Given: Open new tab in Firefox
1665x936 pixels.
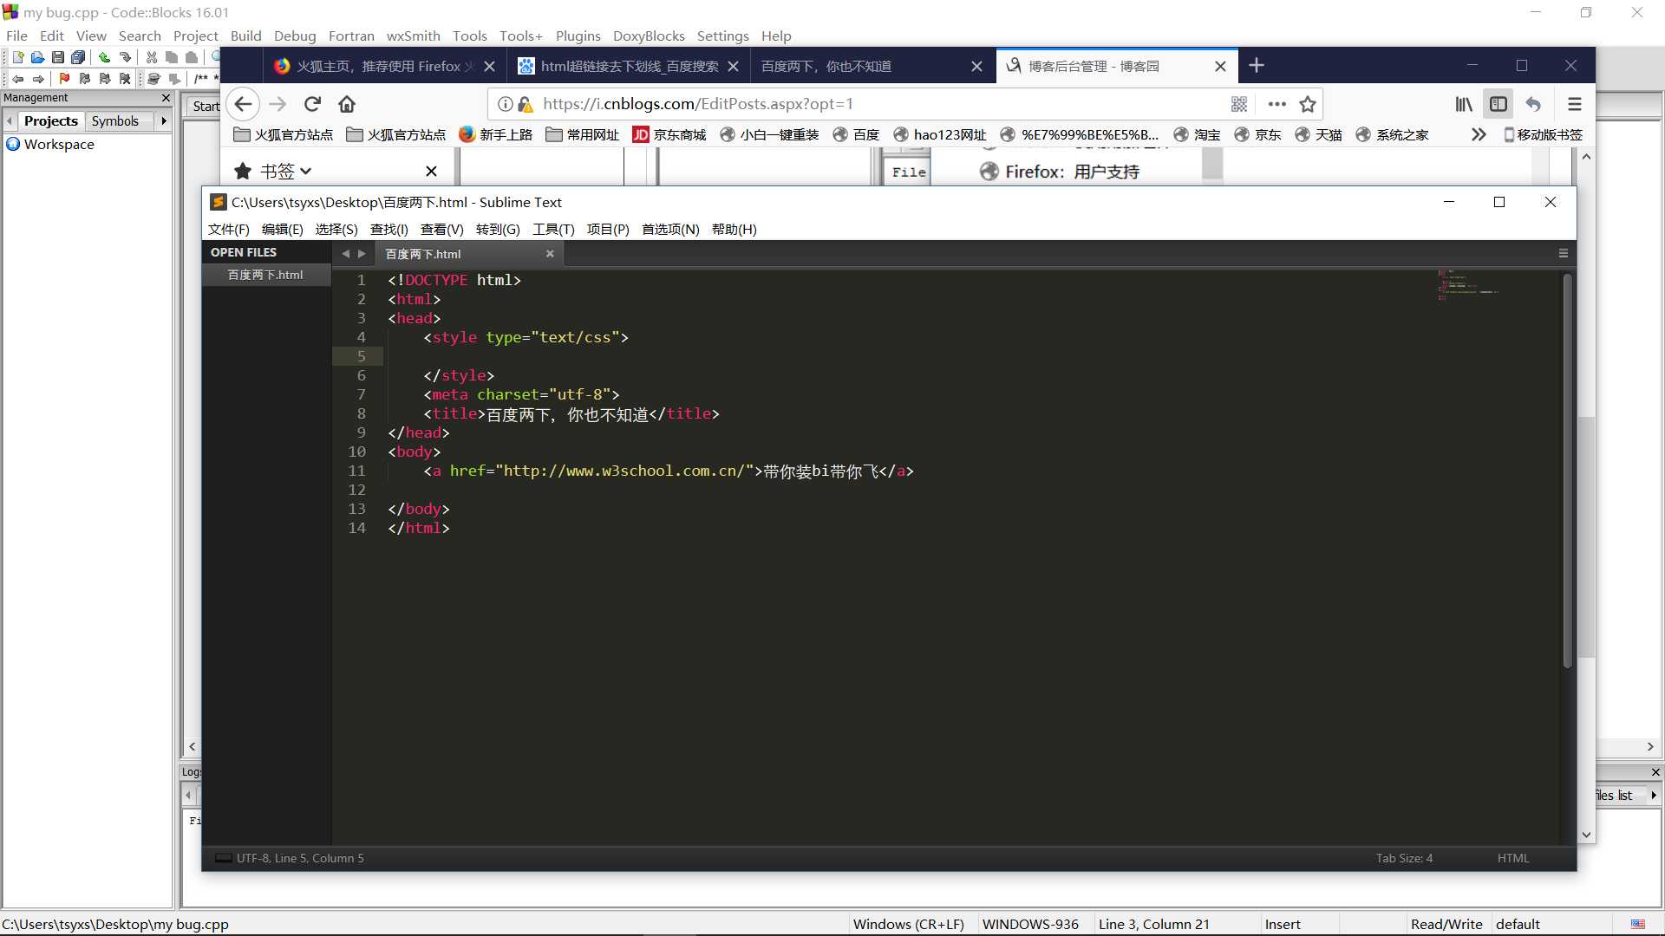Looking at the screenshot, I should pos(1257,66).
